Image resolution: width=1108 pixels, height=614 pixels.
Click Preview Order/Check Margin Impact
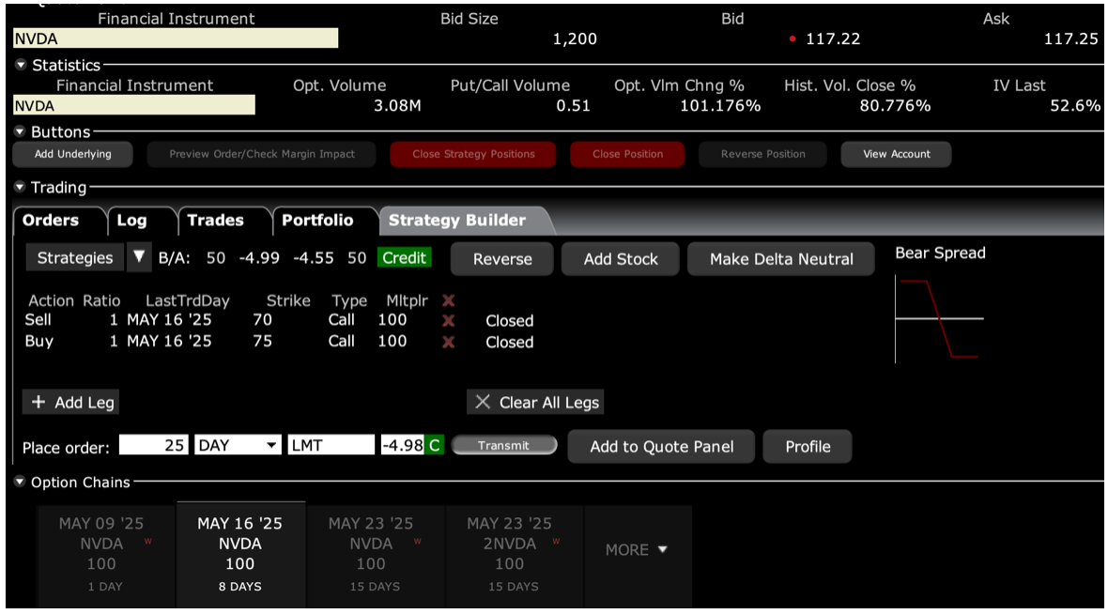(261, 154)
